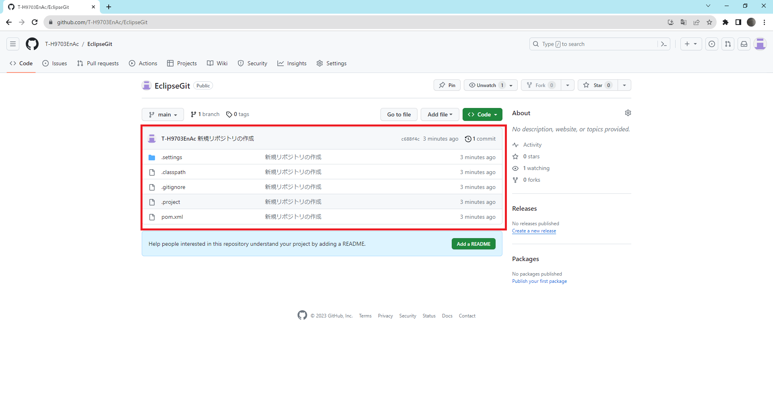Click the share page icon in address bar

pos(697,22)
